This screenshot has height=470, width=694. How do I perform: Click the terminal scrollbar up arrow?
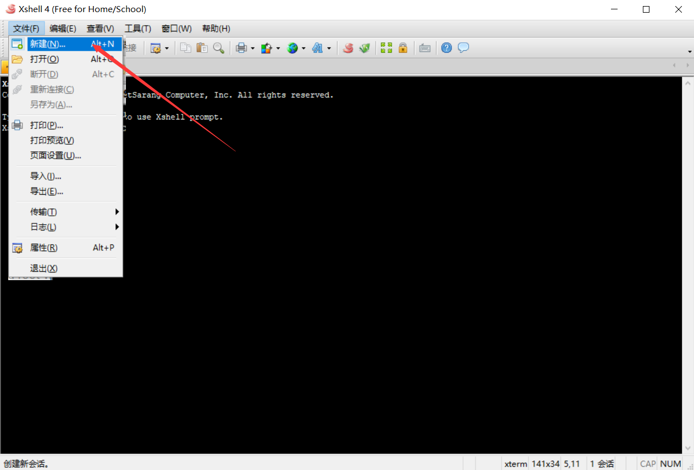tap(688, 83)
